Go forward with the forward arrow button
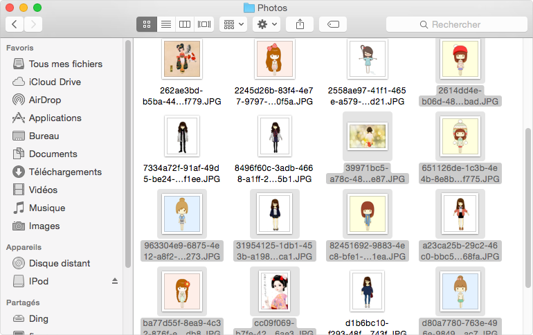The height and width of the screenshot is (335, 533). pyautogui.click(x=33, y=24)
